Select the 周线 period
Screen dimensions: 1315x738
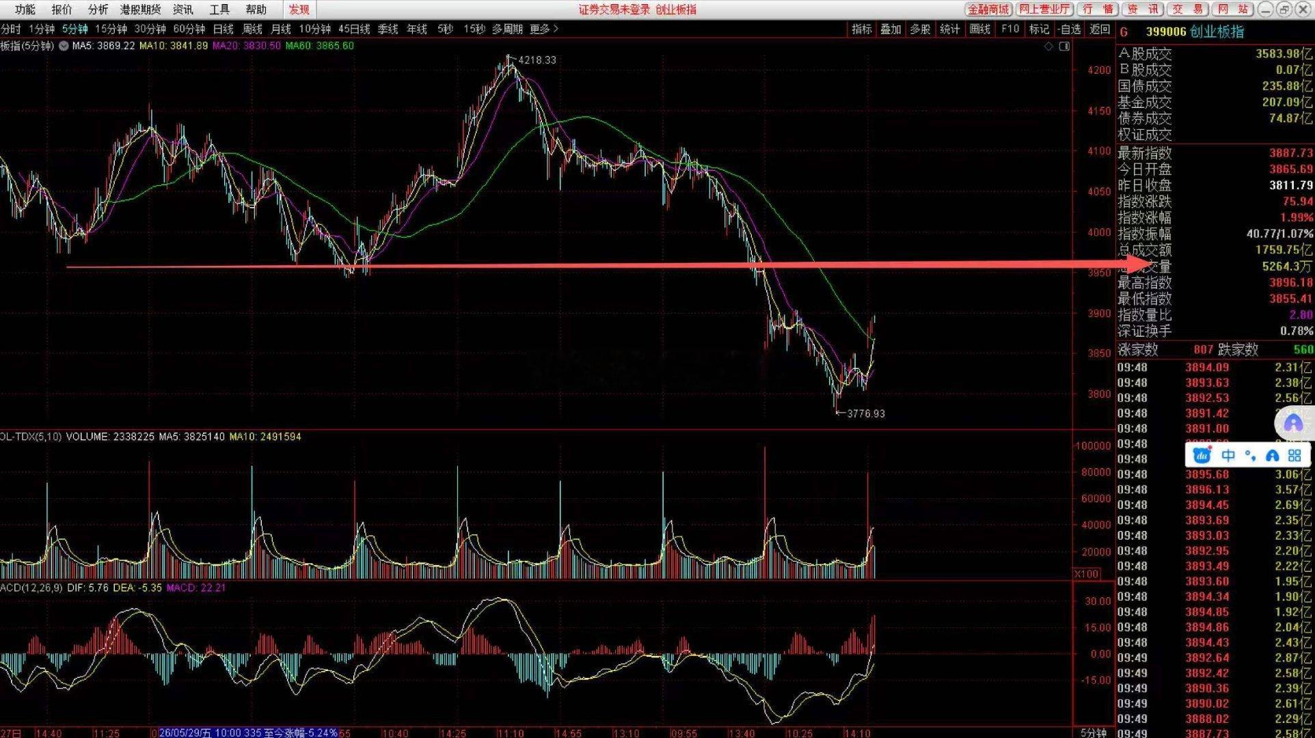[252, 29]
